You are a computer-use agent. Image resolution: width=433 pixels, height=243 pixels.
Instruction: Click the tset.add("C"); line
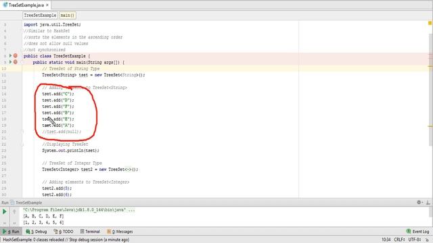pyautogui.click(x=58, y=94)
